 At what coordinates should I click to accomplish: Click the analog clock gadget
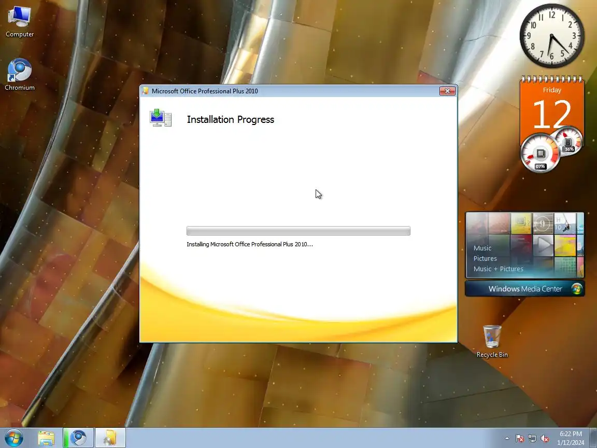(552, 36)
